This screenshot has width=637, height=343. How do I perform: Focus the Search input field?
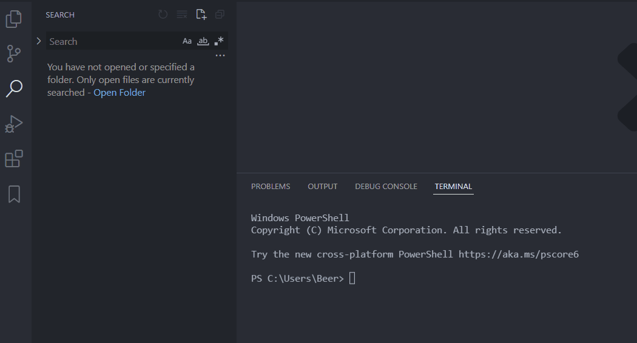click(112, 41)
